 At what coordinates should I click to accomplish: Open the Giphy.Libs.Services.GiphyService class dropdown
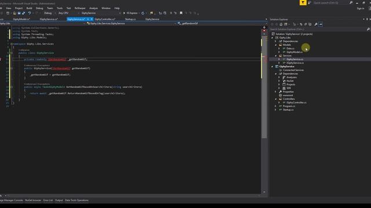coord(132,23)
